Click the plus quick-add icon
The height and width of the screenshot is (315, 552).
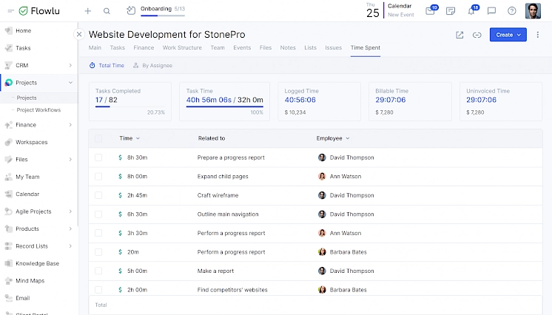click(88, 11)
